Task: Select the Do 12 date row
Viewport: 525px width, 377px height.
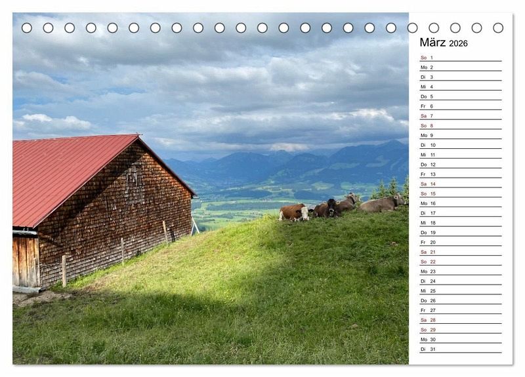Action: click(461, 165)
